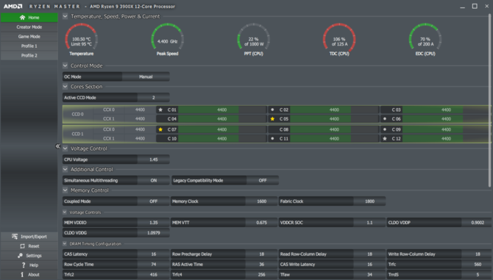Select Profile 2 in the sidebar
Image resolution: width=493 pixels, height=280 pixels.
point(29,55)
